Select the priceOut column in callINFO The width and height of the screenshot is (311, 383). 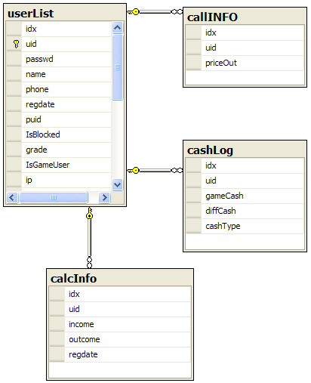tap(245, 63)
